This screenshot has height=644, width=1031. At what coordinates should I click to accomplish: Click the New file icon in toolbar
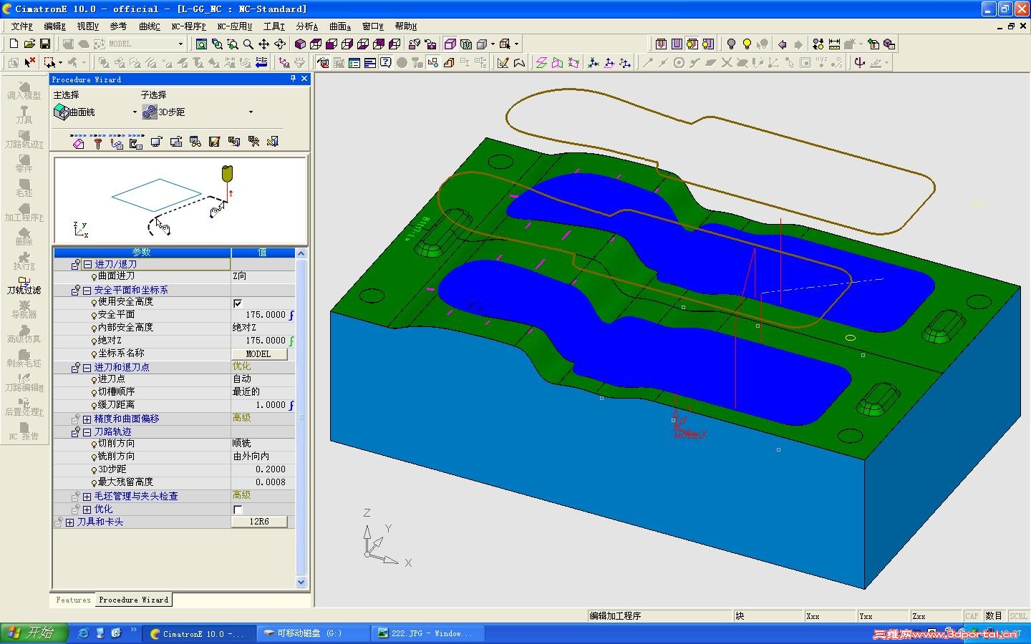(x=14, y=44)
